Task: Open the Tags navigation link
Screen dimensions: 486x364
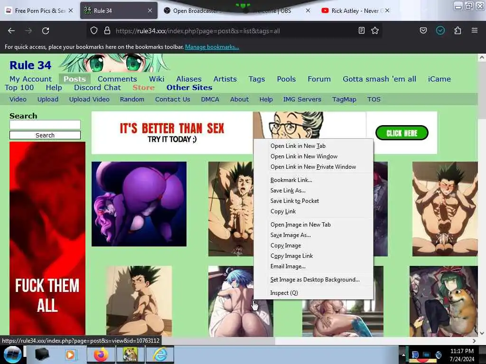Action: [257, 79]
